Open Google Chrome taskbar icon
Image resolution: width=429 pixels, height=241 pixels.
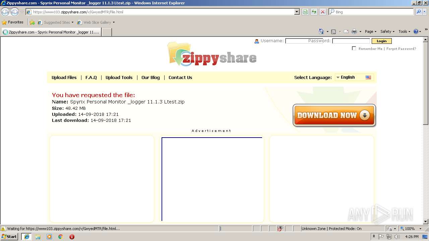coord(61,237)
